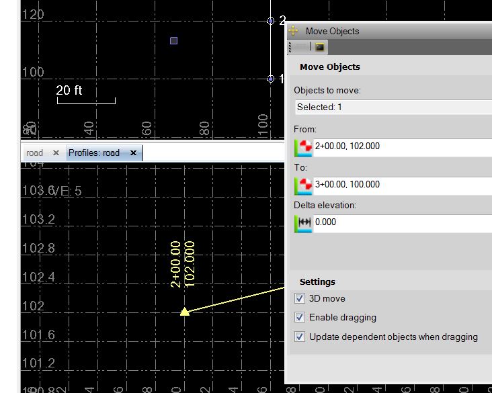The image size is (492, 393).
Task: Click the toolbar grip handle in Move Objects
Action: pos(290,47)
